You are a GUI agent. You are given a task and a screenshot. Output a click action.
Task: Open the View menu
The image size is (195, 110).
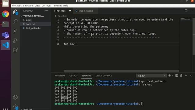click(x=37, y=5)
